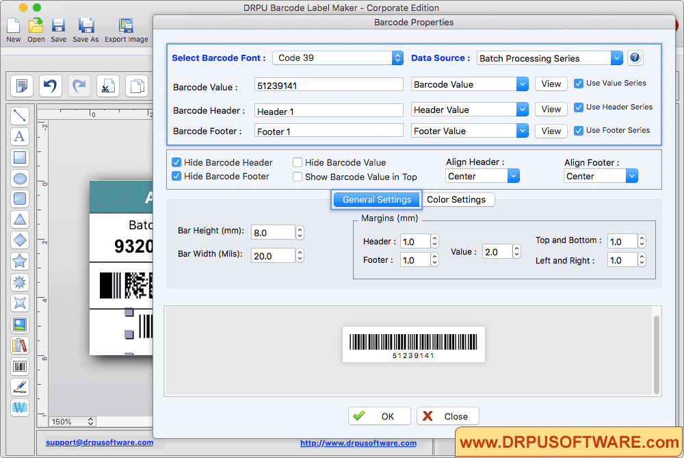Select the Star shape tool
The height and width of the screenshot is (458, 684).
pyautogui.click(x=20, y=261)
